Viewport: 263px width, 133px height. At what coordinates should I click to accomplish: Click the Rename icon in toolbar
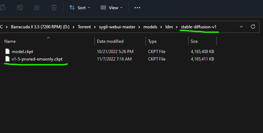(x=20, y=7)
